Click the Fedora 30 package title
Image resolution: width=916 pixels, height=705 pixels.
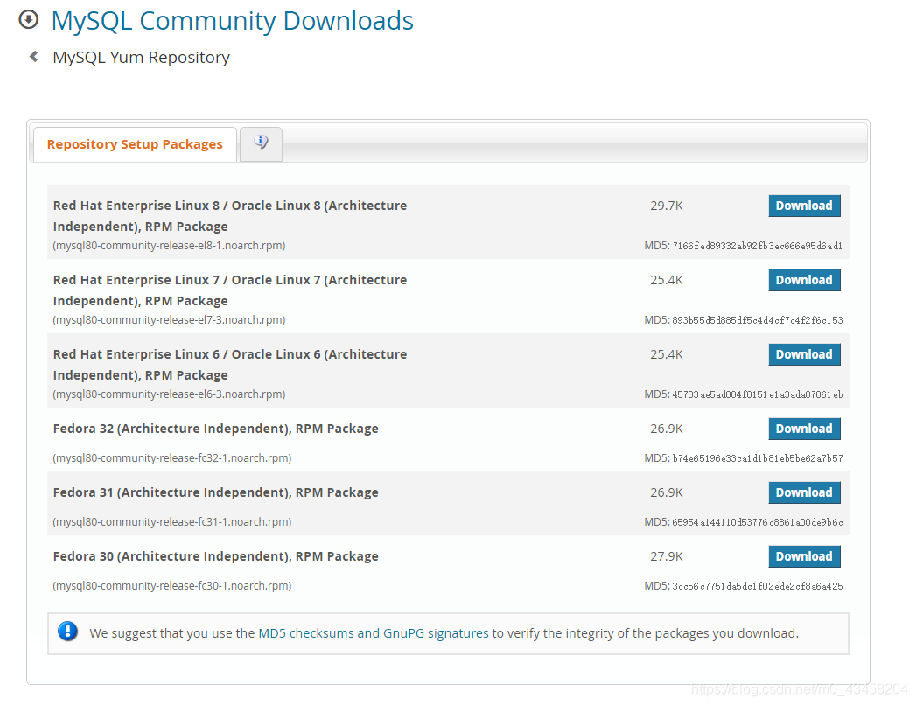pyautogui.click(x=215, y=556)
